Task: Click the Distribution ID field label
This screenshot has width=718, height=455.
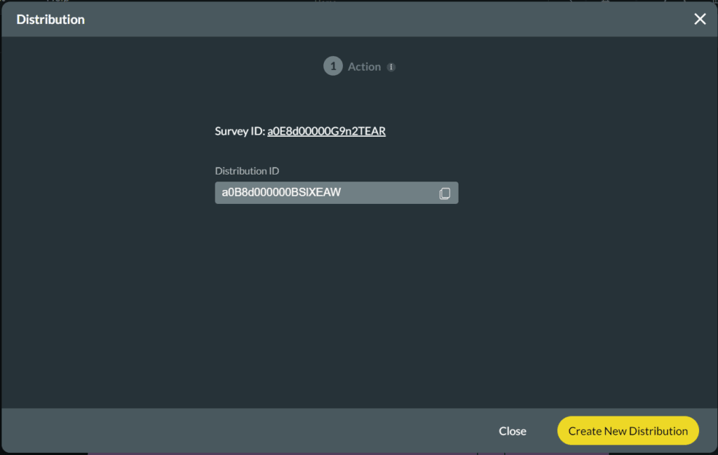Action: pos(247,171)
